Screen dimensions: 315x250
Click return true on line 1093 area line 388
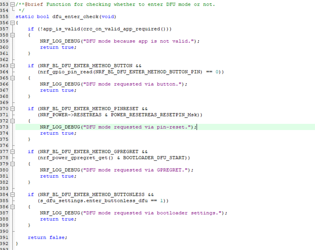tap(58, 219)
